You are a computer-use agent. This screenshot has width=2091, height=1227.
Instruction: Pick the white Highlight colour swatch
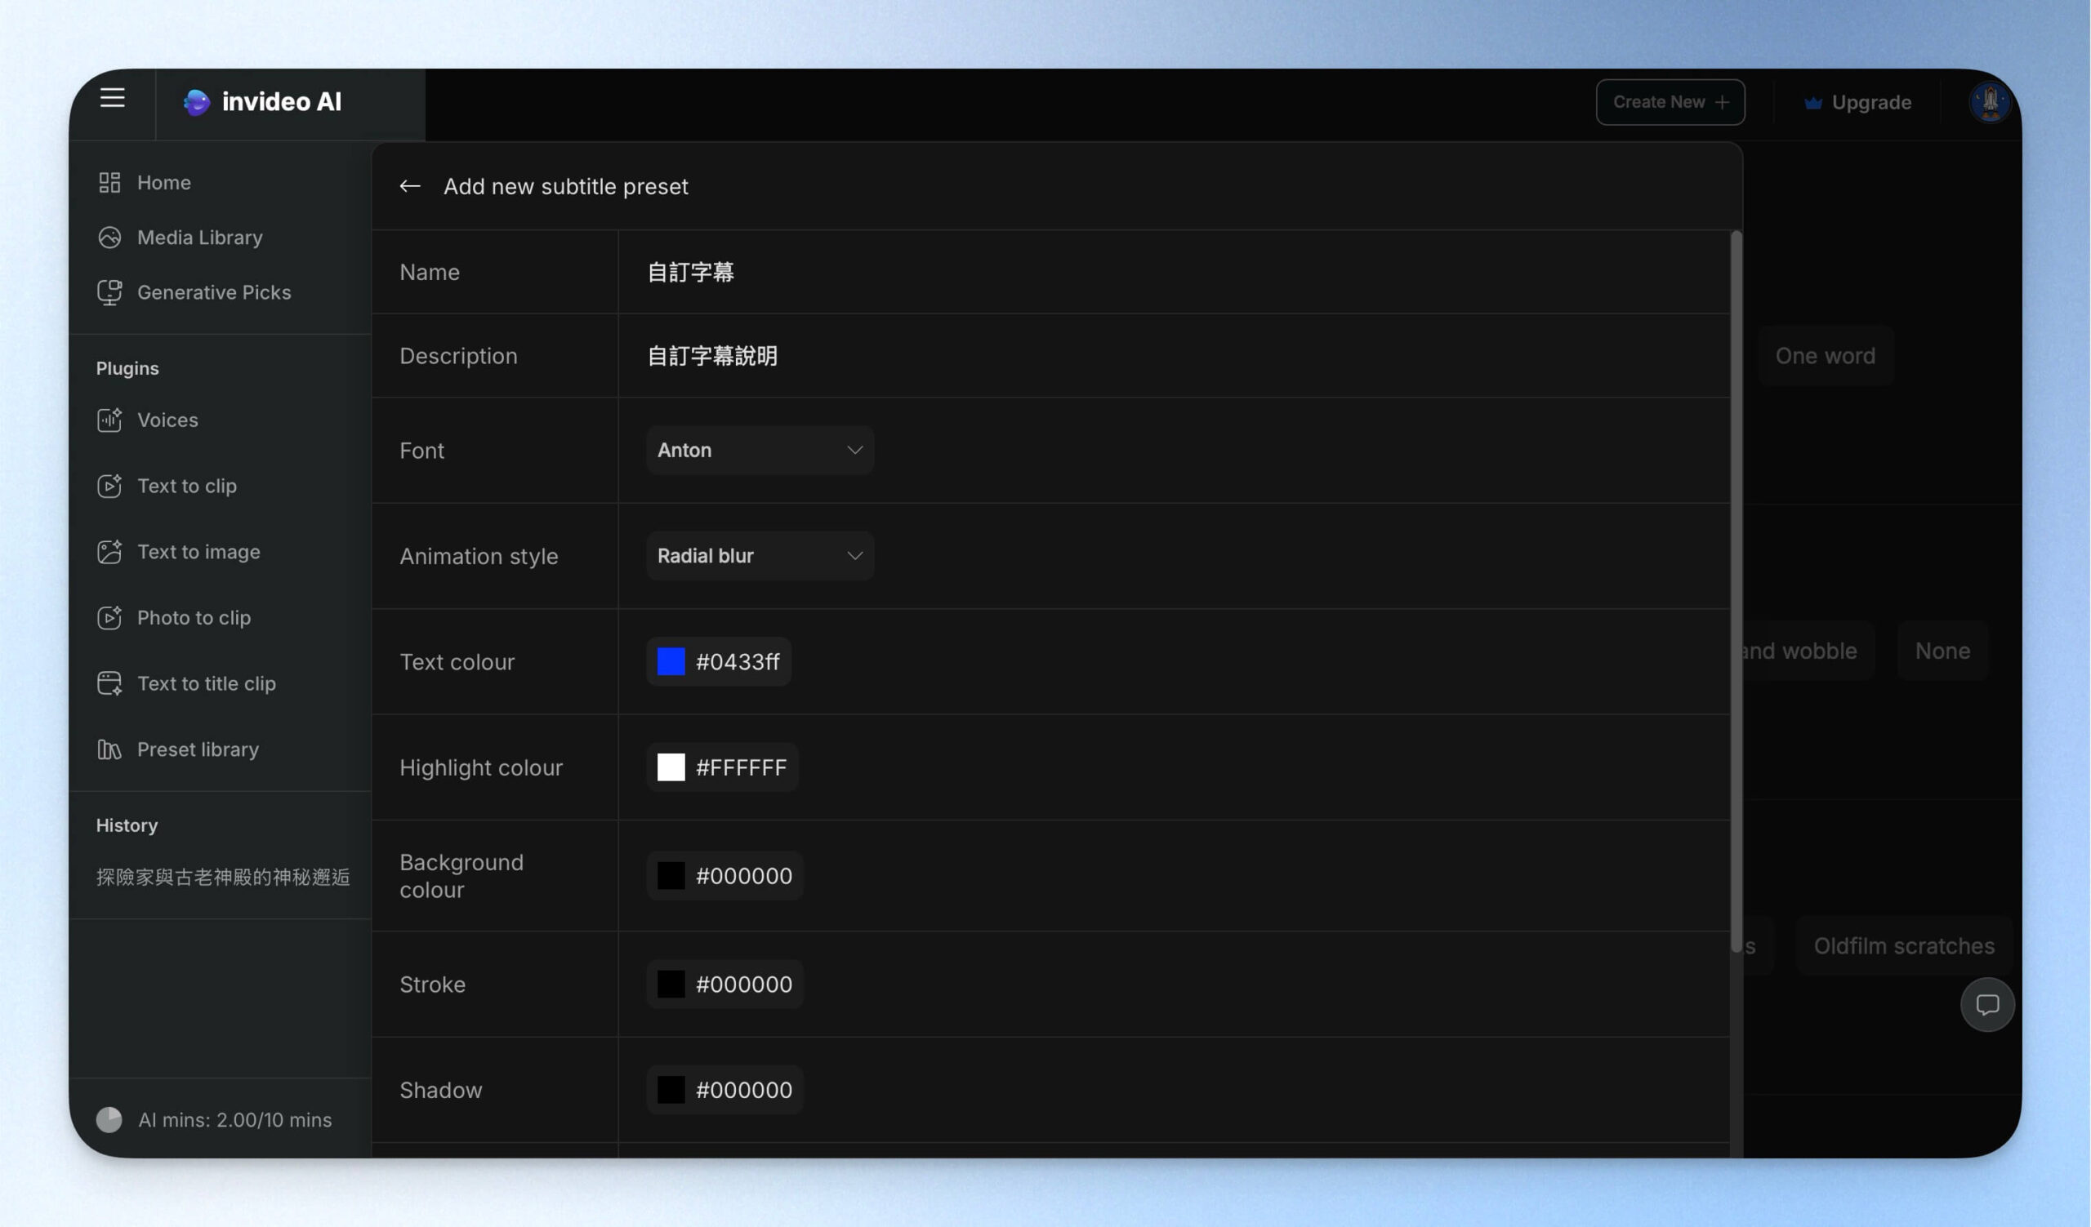pyautogui.click(x=671, y=767)
